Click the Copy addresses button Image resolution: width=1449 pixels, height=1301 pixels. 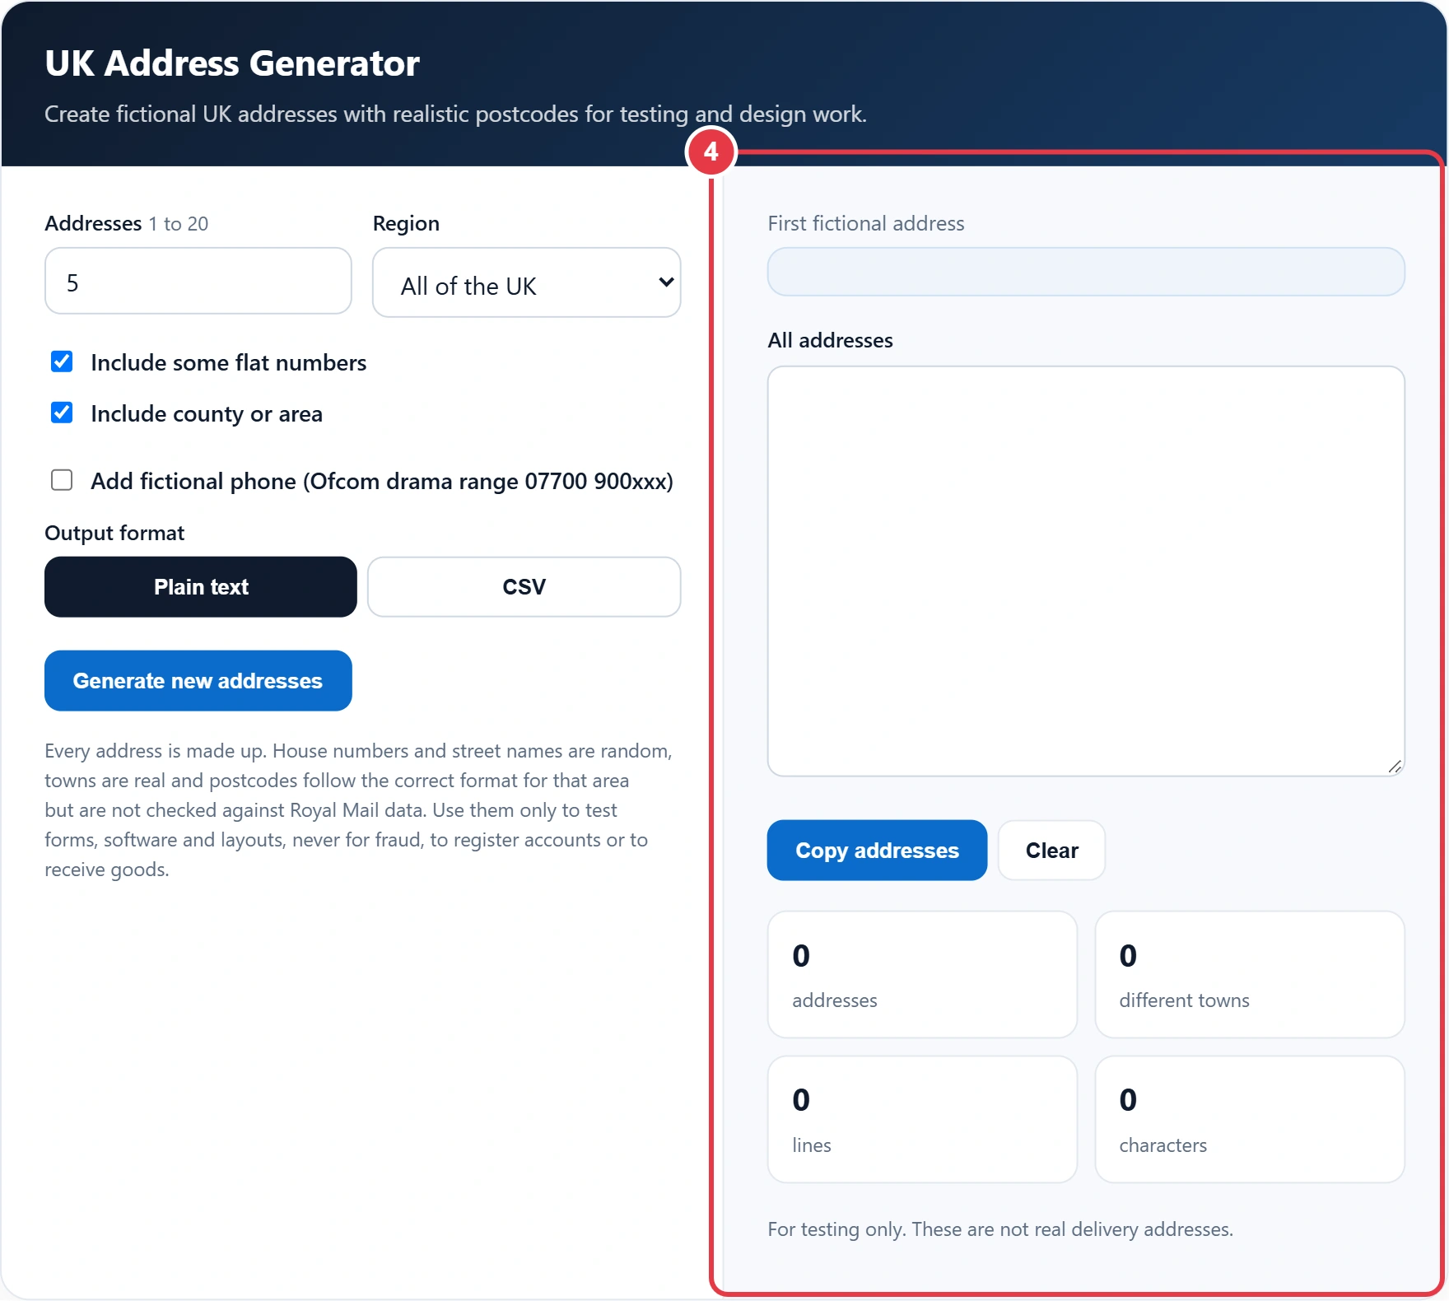click(x=878, y=851)
